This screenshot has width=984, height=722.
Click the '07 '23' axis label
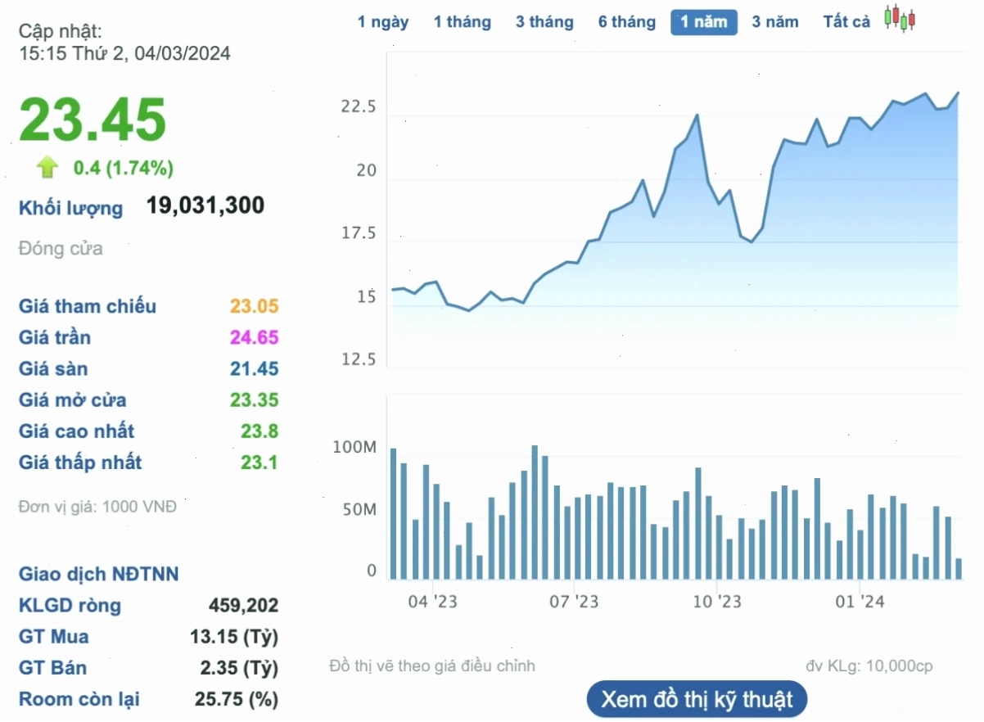pyautogui.click(x=574, y=602)
